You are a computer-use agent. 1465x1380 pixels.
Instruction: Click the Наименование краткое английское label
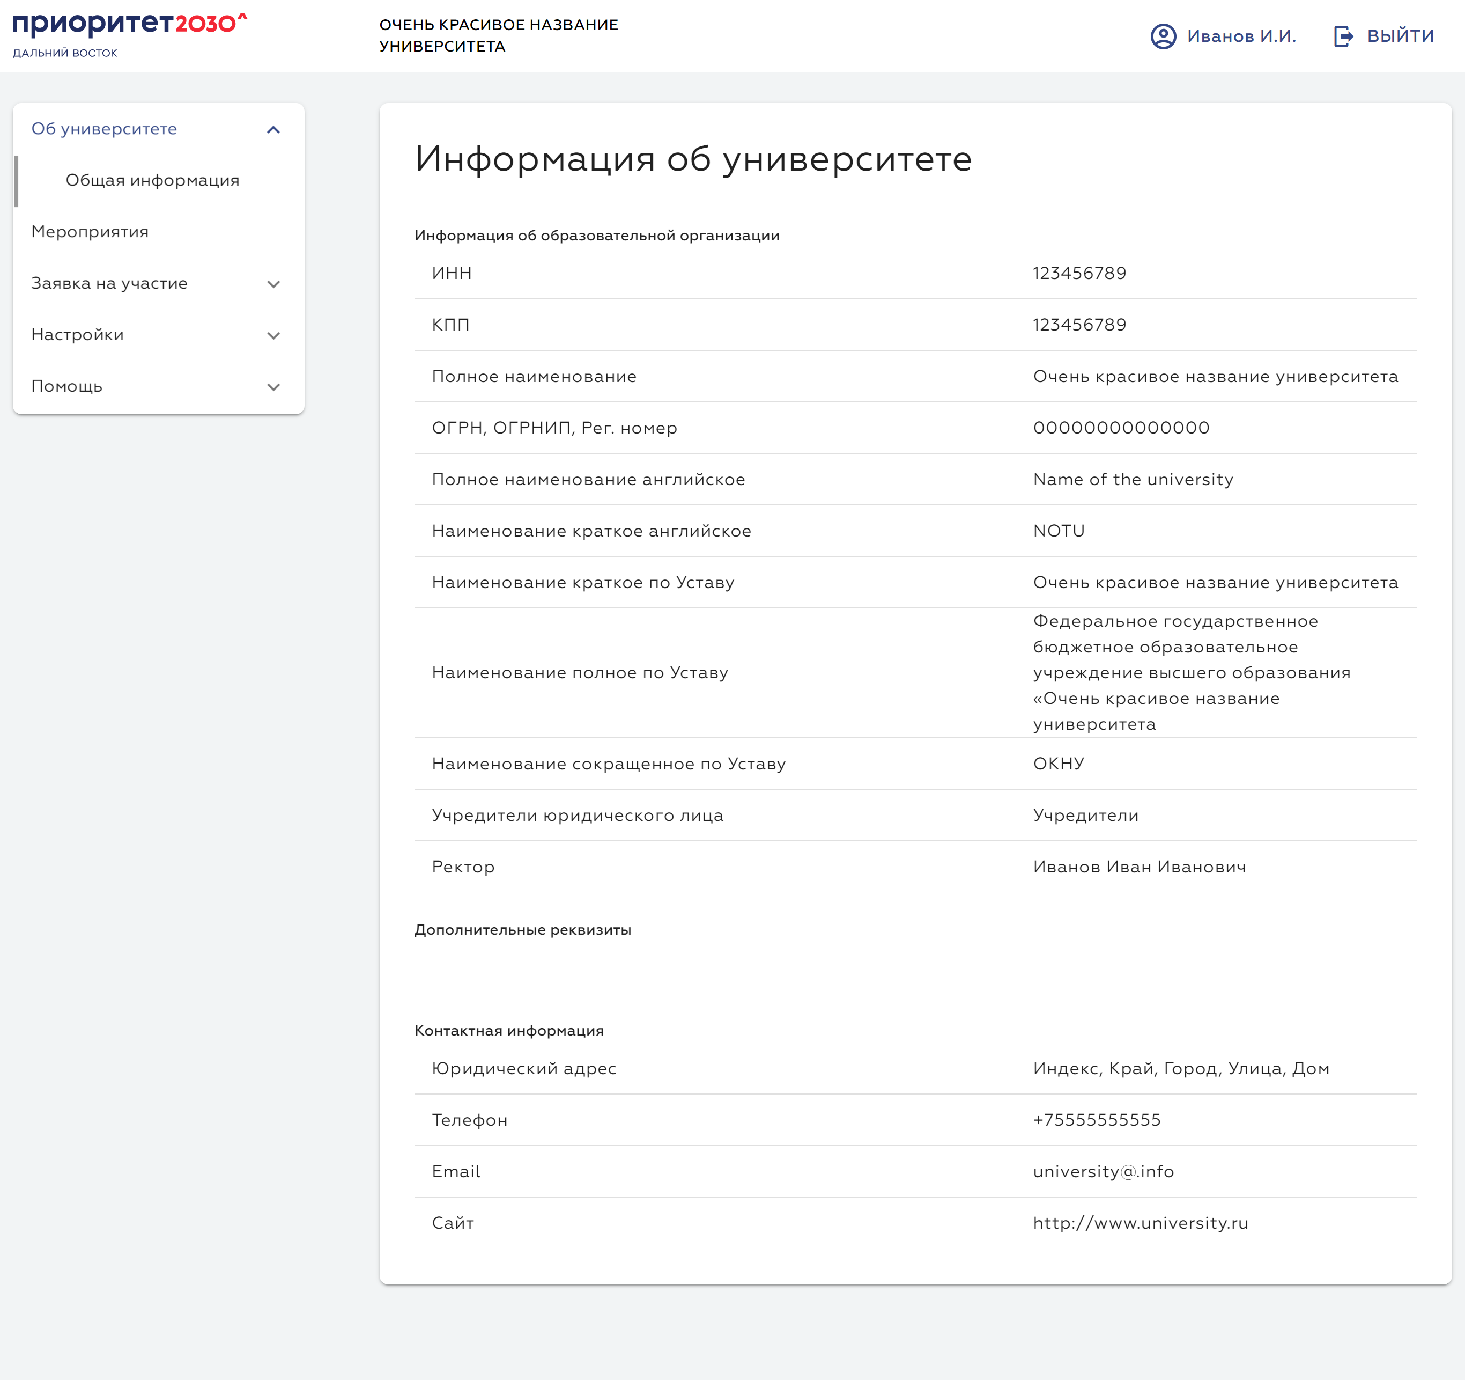click(x=591, y=532)
